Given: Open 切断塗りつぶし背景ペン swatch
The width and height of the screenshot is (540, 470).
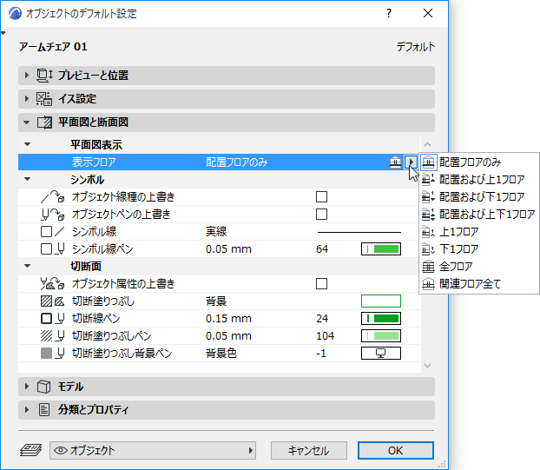Looking at the screenshot, I should click(x=381, y=354).
